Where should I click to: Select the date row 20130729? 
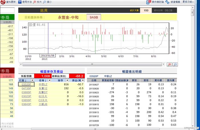pos(132,125)
